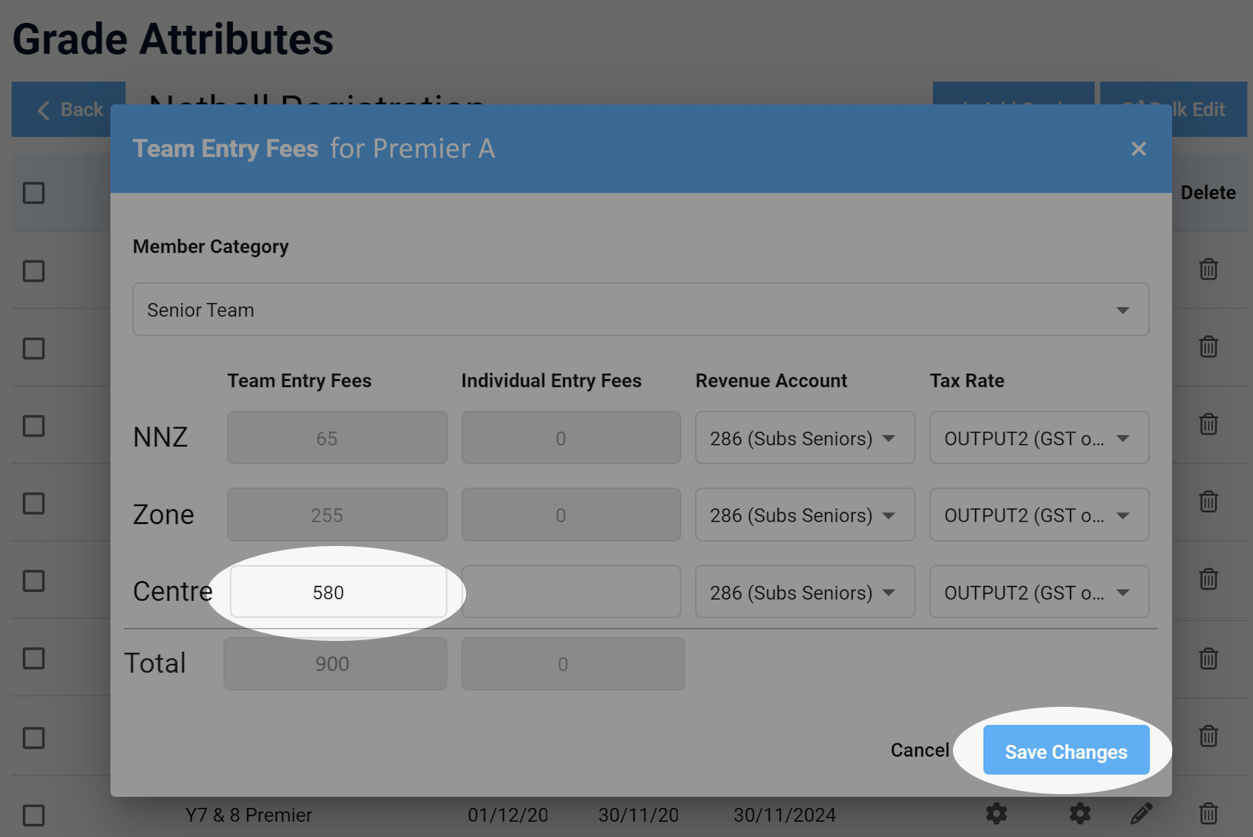Screen dimensions: 1253x837
Task: Click the 30/11/2024 date cell
Action: click(785, 815)
